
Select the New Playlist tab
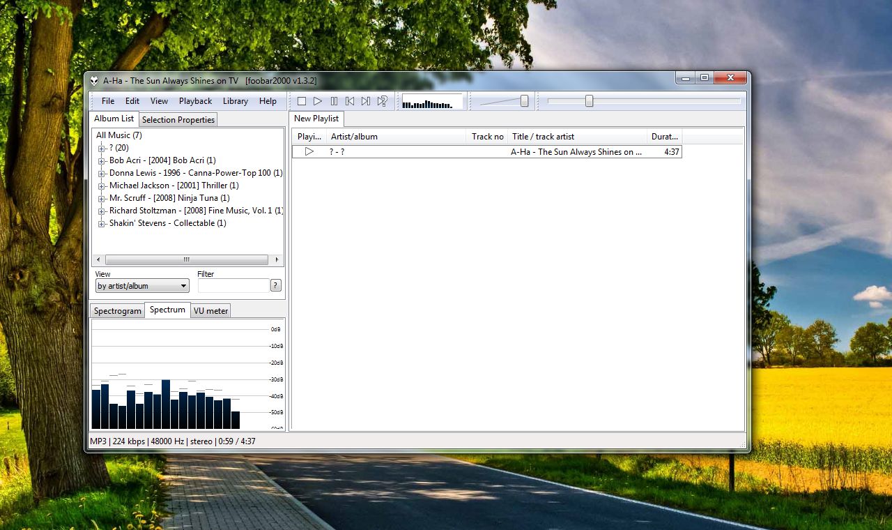(x=316, y=119)
